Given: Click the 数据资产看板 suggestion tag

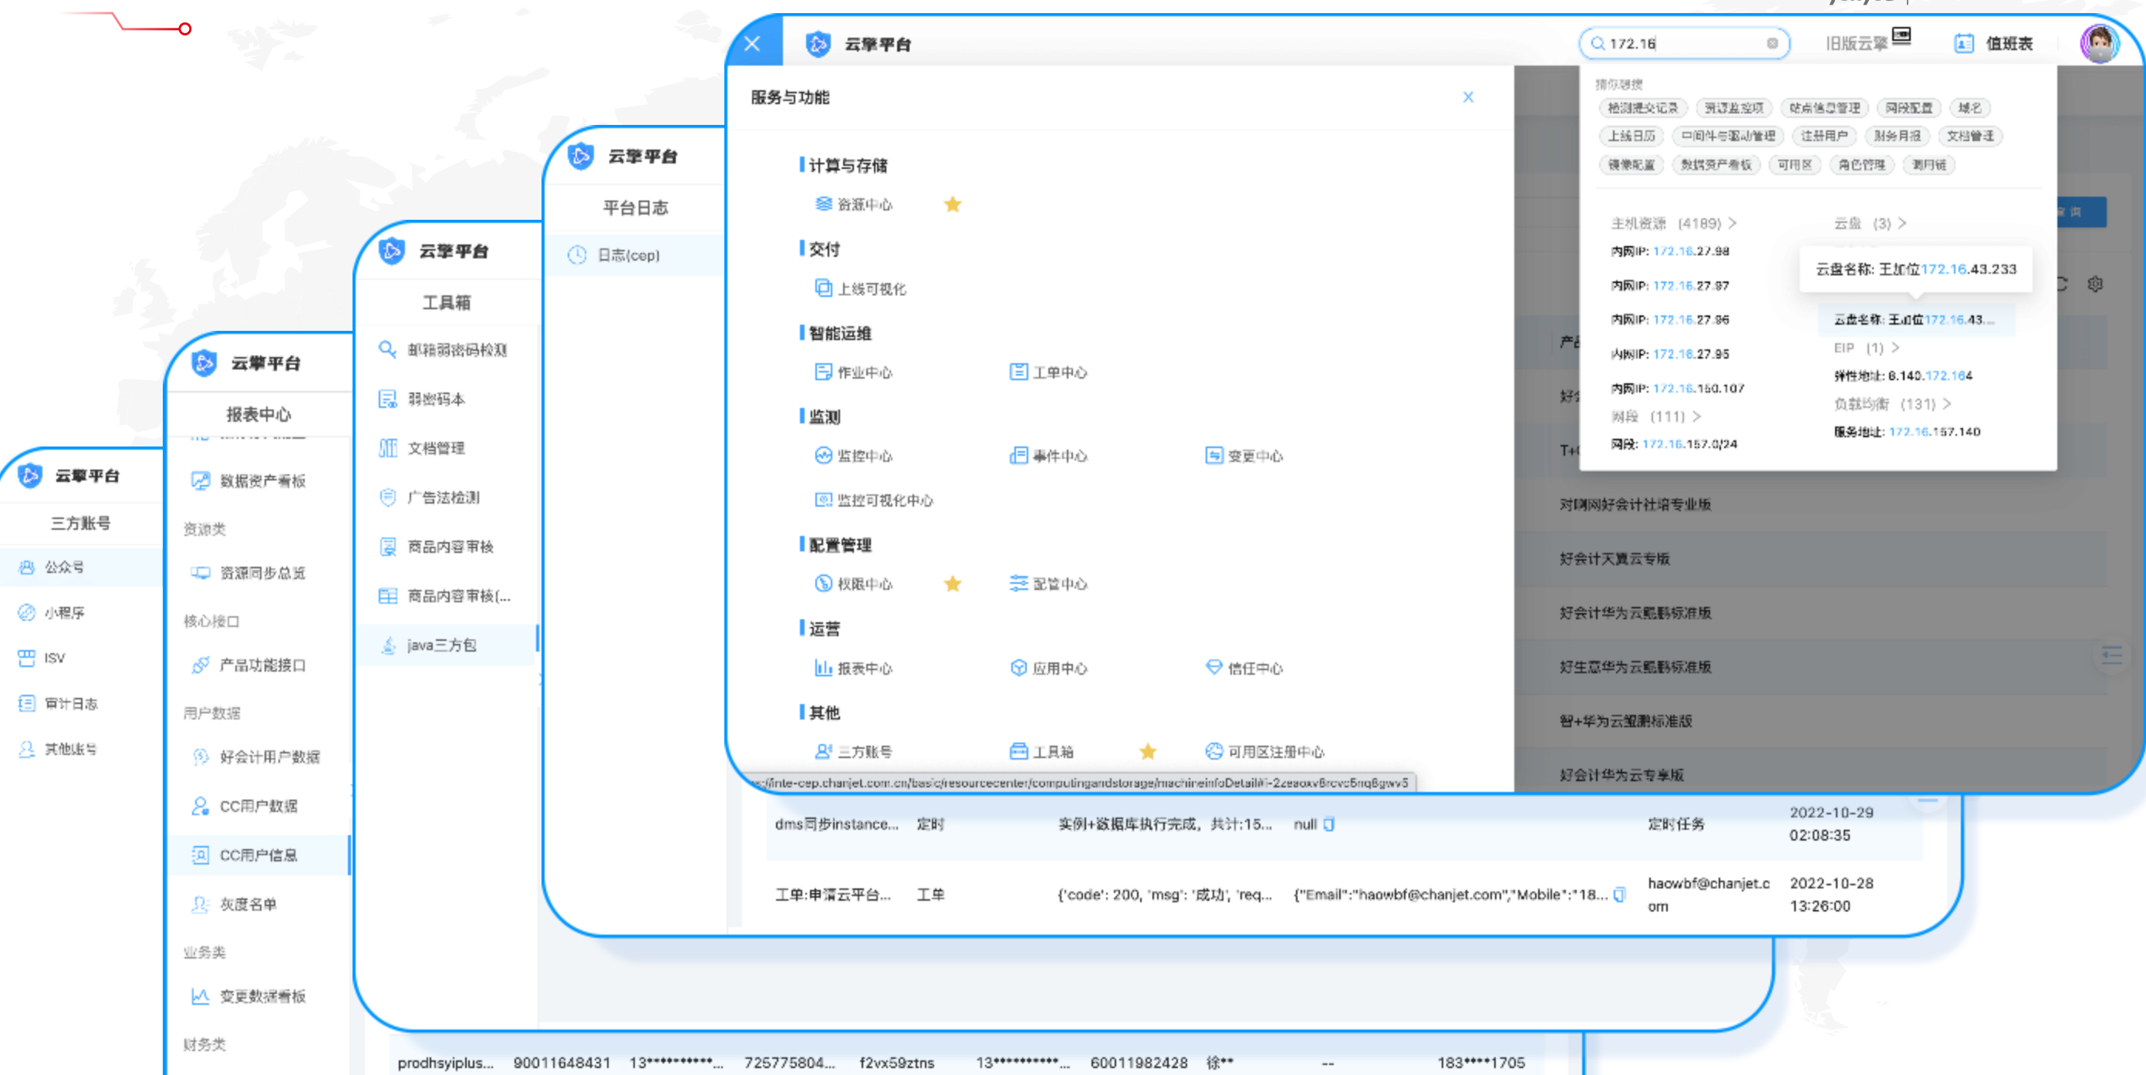Looking at the screenshot, I should pos(1716,164).
